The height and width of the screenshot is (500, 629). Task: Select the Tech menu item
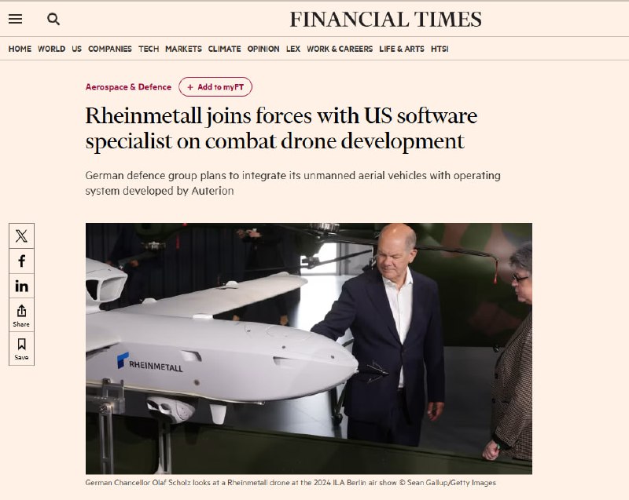149,49
